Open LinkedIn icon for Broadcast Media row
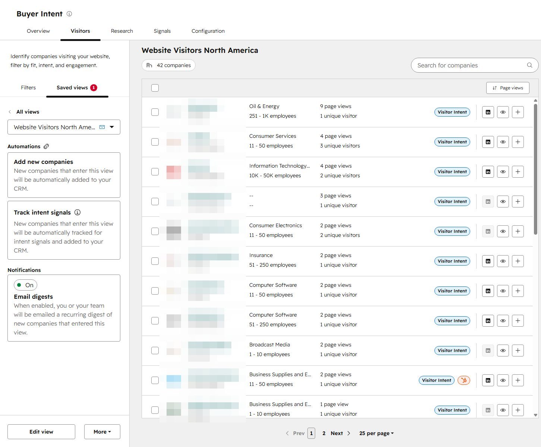Image resolution: width=541 pixels, height=447 pixels. 488,351
